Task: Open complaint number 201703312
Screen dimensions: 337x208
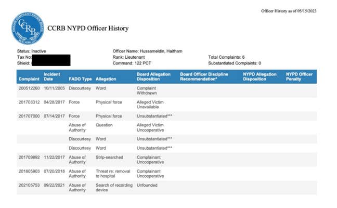Action: pyautogui.click(x=29, y=102)
